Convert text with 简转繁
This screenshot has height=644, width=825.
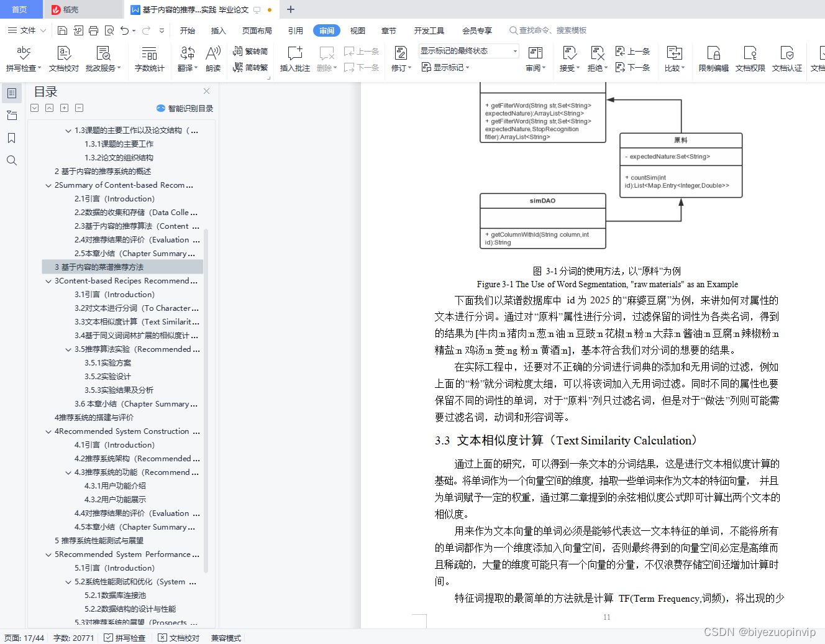(250, 67)
